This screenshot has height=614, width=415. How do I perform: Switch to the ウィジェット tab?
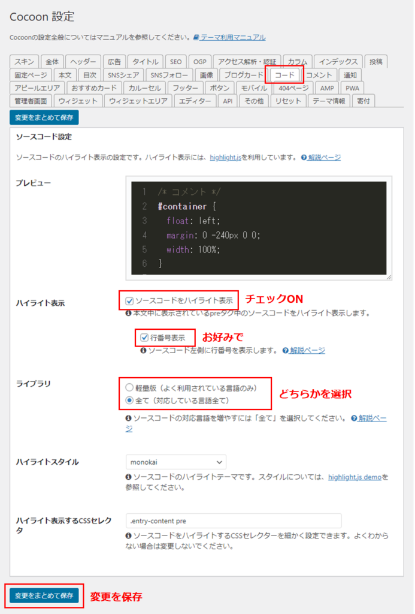[x=78, y=101]
